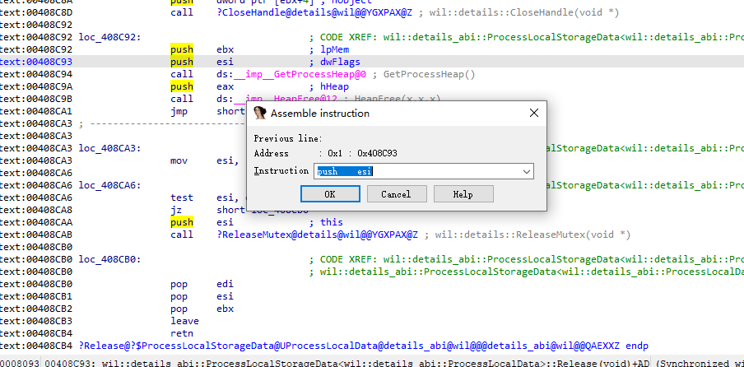Click the IDA icon in dialog title bar

(x=260, y=113)
